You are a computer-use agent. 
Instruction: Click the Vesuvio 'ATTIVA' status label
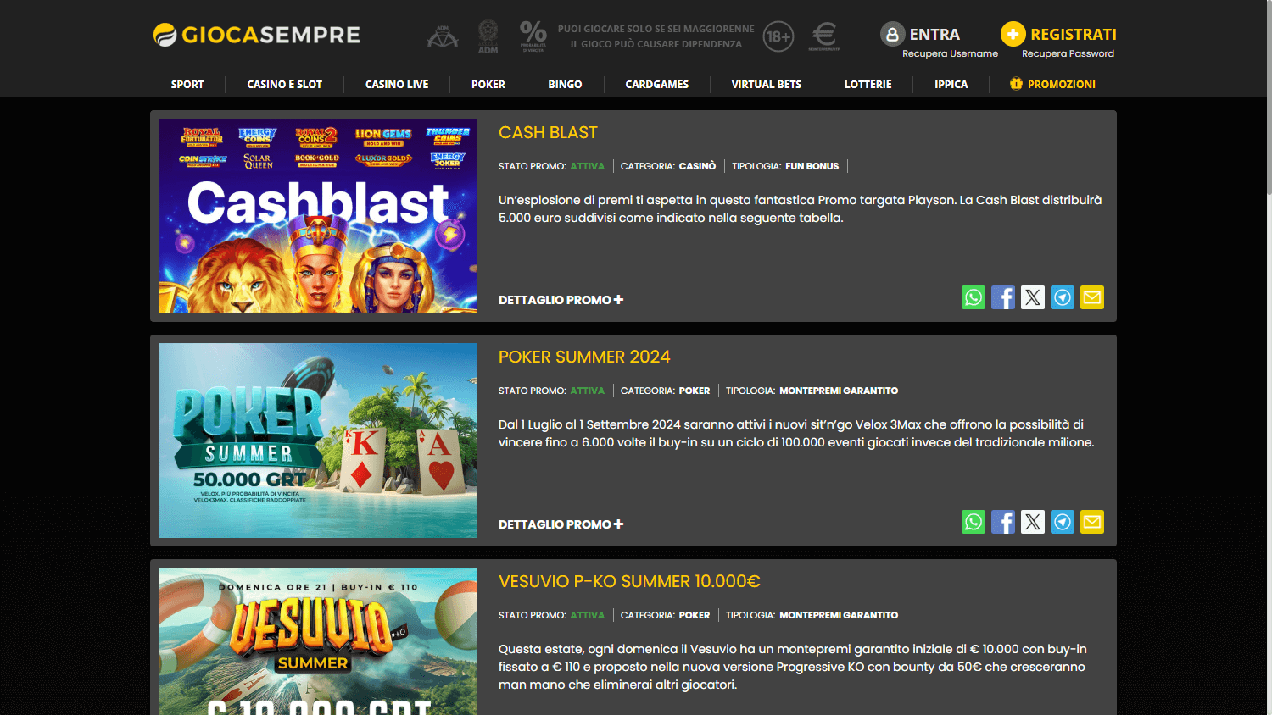(x=587, y=615)
